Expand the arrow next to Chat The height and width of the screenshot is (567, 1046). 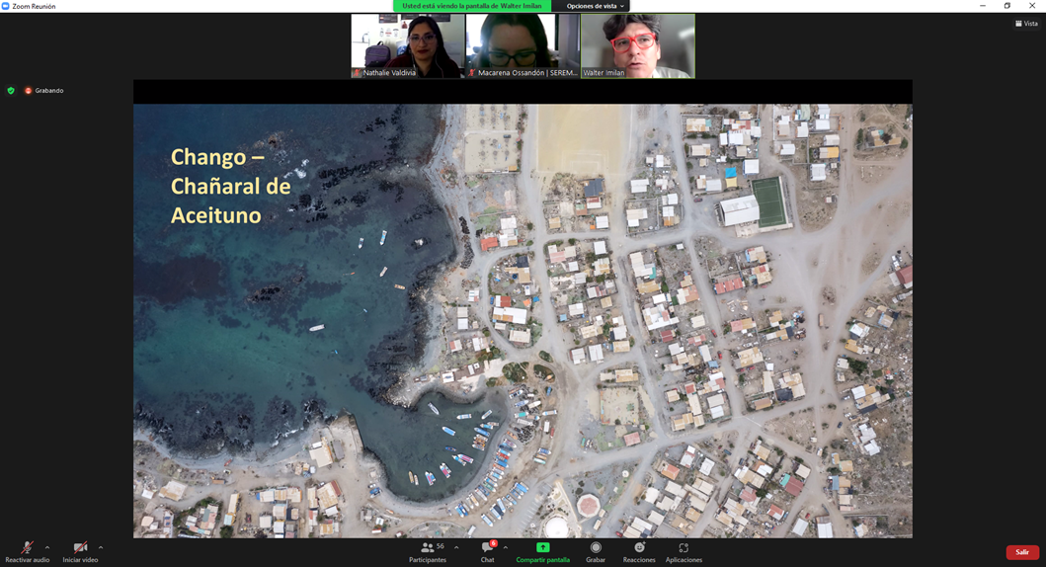click(506, 547)
